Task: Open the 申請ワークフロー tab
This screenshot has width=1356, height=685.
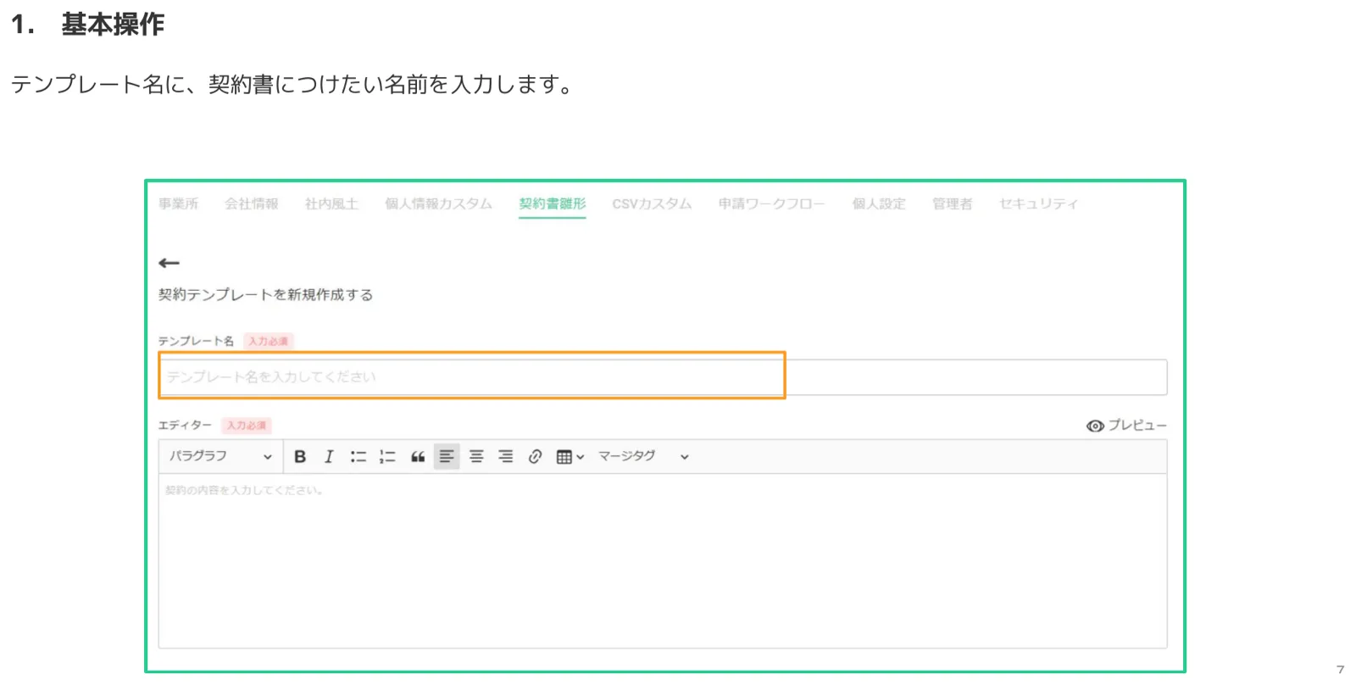Action: coord(771,203)
